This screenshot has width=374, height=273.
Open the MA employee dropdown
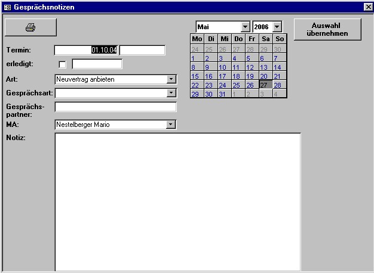click(171, 125)
